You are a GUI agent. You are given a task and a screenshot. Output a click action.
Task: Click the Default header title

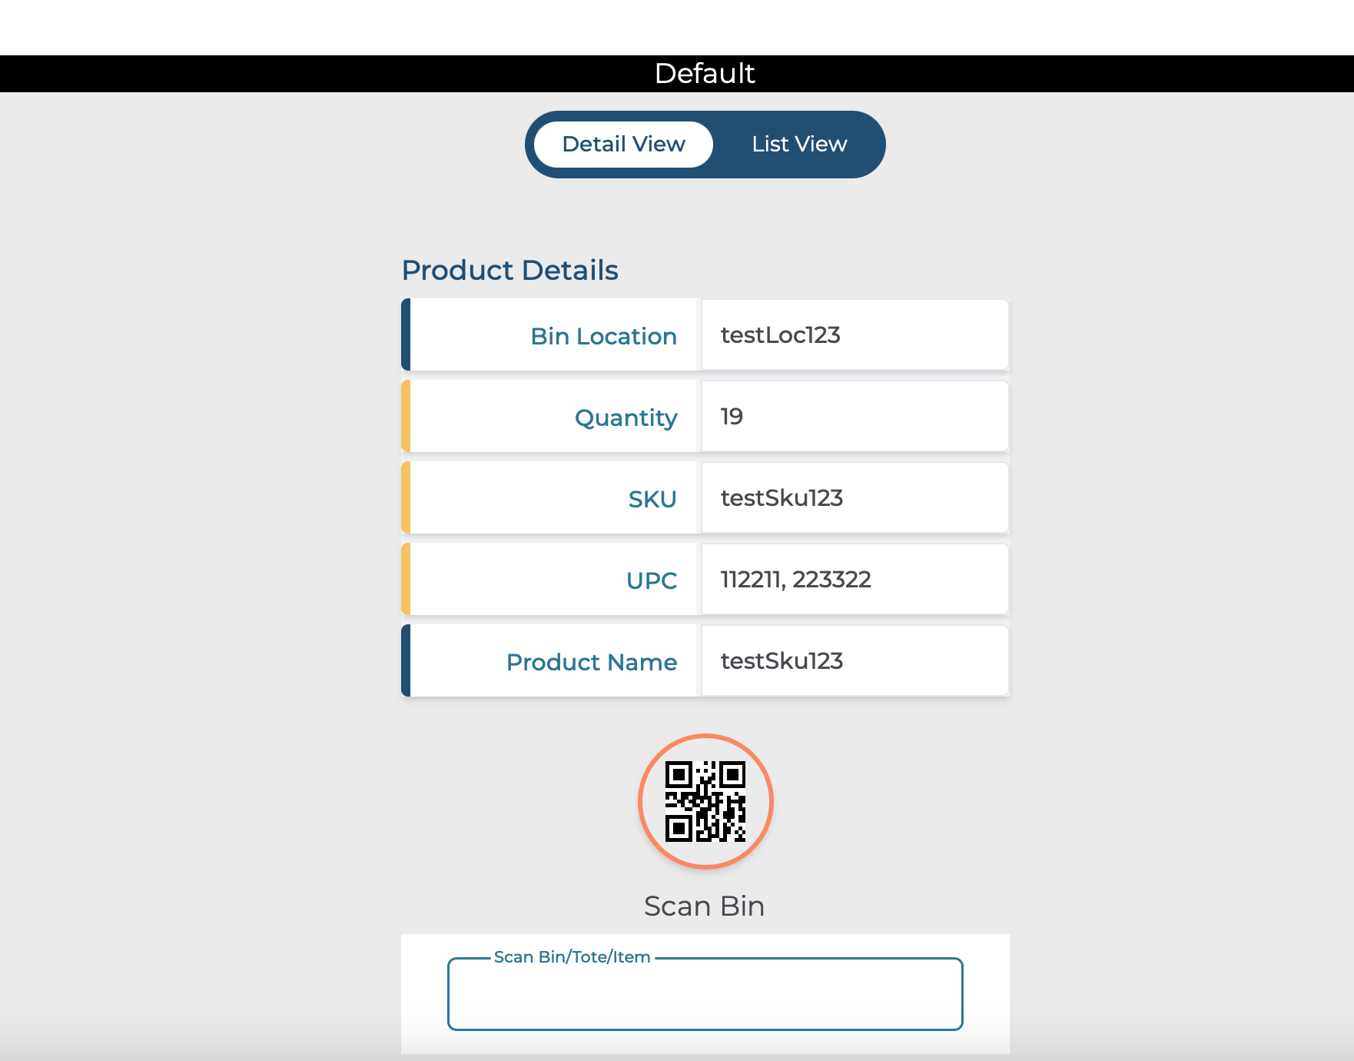[704, 74]
